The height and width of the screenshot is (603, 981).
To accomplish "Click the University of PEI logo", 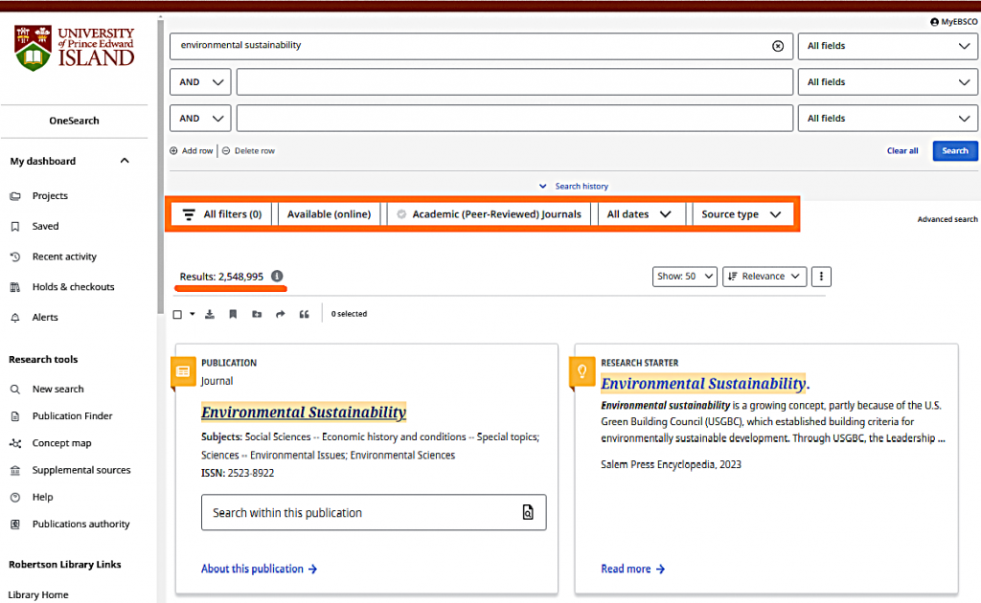I will click(x=74, y=48).
